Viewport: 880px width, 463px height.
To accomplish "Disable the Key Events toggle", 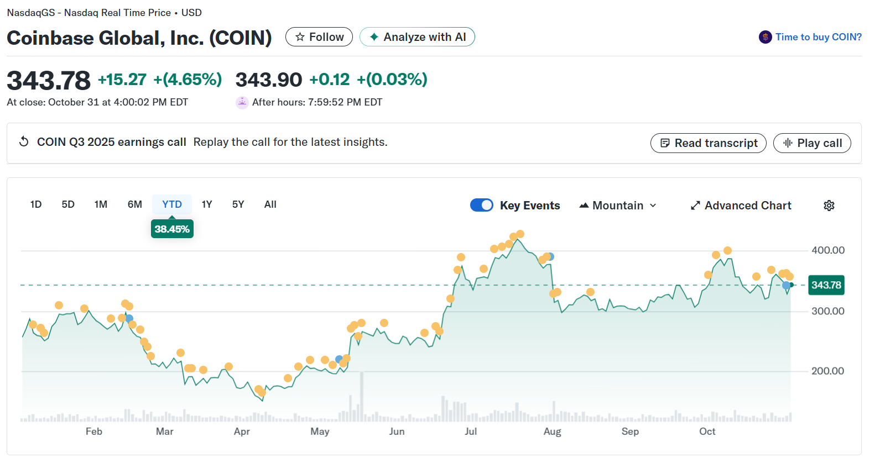I will click(481, 204).
